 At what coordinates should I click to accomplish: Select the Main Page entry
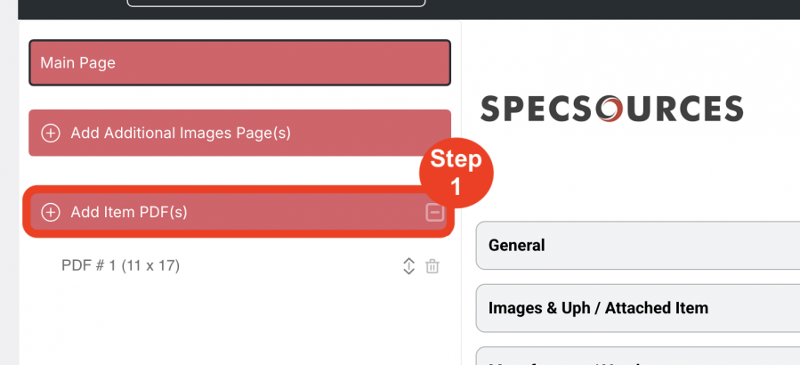click(x=239, y=63)
